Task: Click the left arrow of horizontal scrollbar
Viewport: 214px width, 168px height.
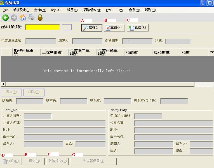Action: click(x=3, y=84)
